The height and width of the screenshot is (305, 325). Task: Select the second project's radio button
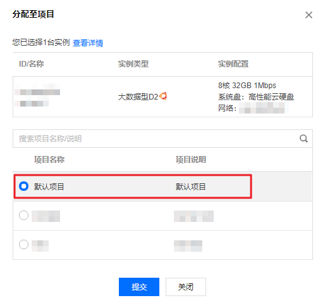coord(23,216)
